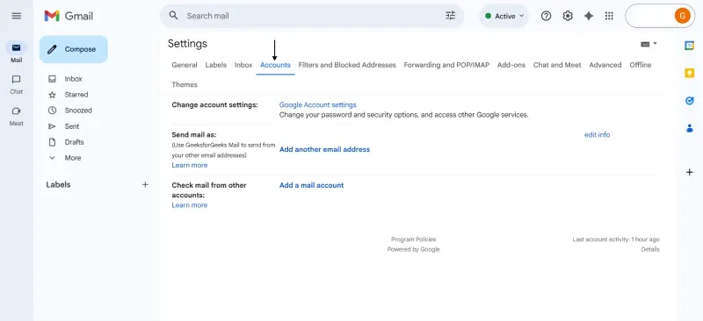Click the search magnifier icon
This screenshot has width=703, height=321.
click(173, 16)
